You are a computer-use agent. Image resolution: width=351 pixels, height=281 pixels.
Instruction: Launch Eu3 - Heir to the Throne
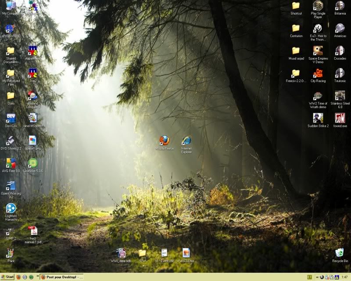(x=318, y=32)
